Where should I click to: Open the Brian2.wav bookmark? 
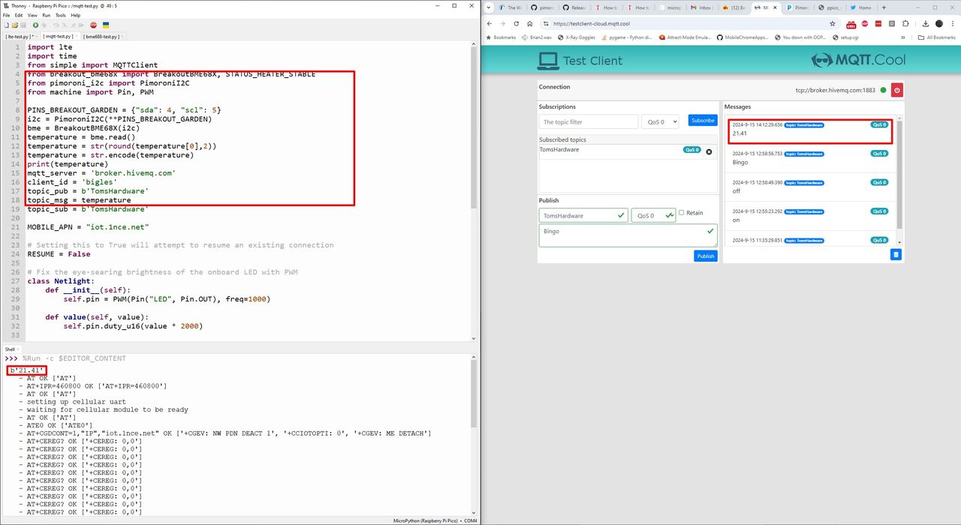click(x=538, y=37)
